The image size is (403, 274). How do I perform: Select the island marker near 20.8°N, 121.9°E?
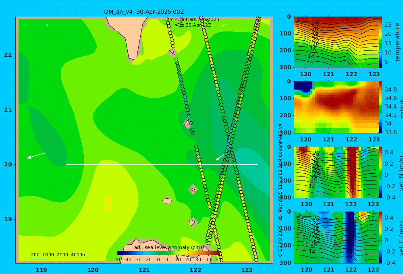pyautogui.click(x=188, y=123)
